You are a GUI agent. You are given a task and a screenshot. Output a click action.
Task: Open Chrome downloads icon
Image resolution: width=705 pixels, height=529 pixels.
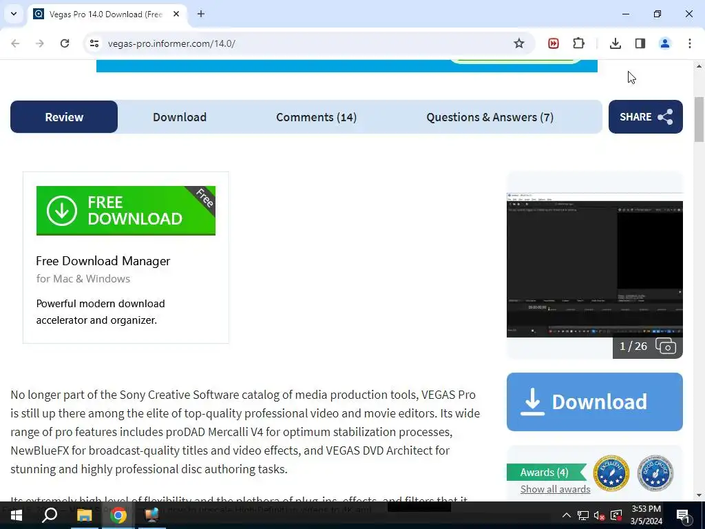point(615,43)
